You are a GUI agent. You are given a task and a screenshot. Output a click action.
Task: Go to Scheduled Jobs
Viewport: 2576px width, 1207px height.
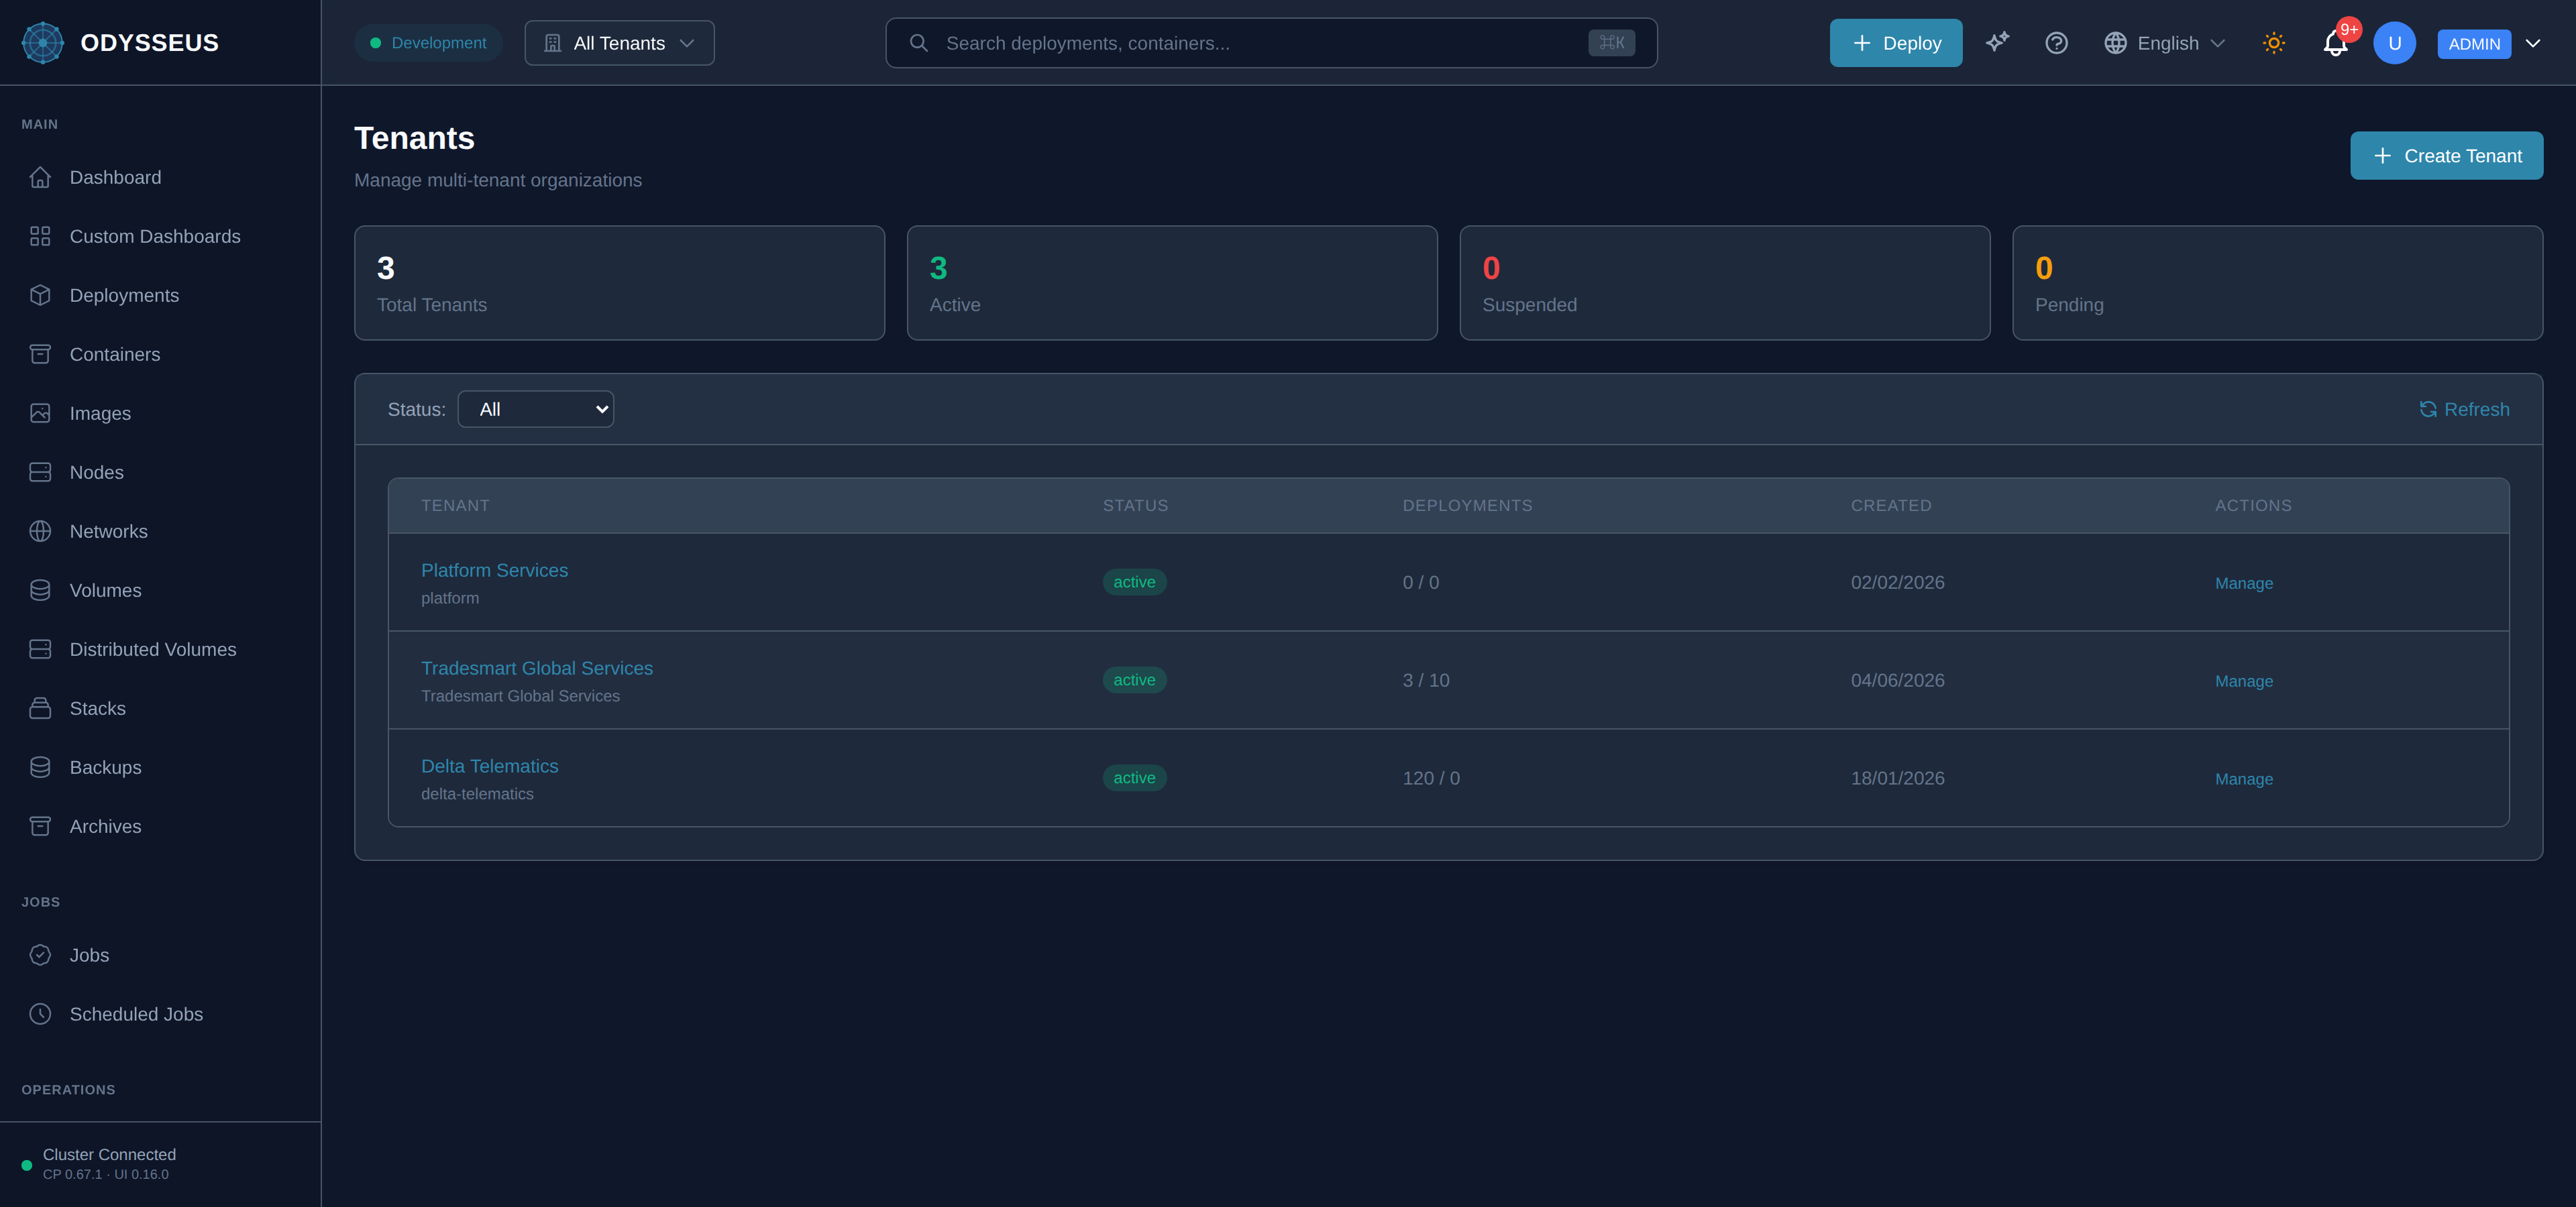click(x=160, y=1013)
